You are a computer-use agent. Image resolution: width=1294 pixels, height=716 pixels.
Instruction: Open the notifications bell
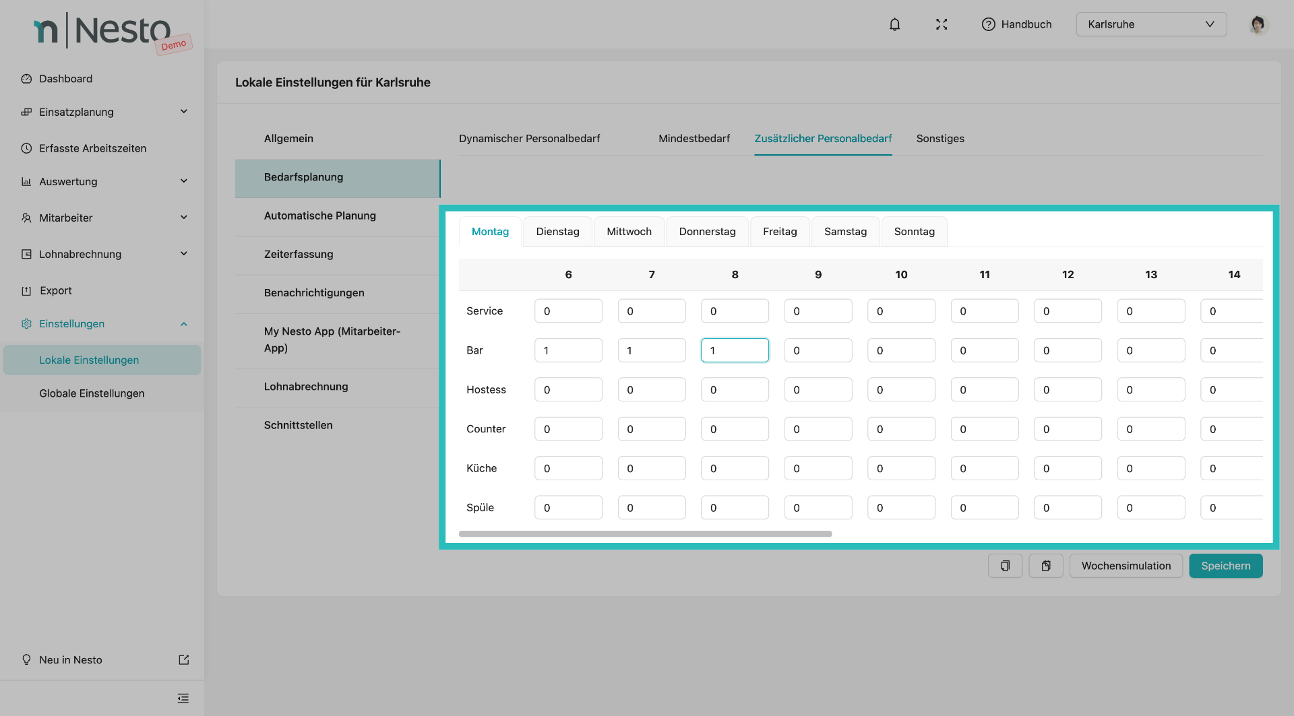pyautogui.click(x=894, y=24)
